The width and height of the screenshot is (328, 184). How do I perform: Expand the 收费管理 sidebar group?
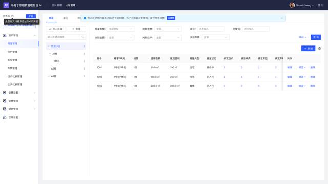(35, 101)
